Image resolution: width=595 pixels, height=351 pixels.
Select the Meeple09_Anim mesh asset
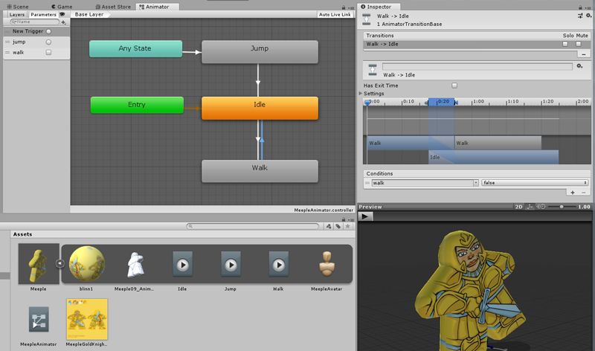point(135,264)
